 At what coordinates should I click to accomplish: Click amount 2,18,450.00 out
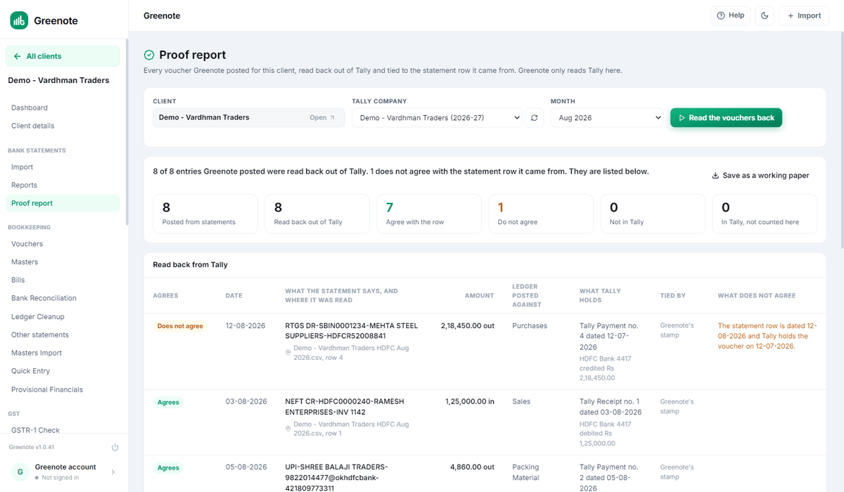click(x=468, y=326)
